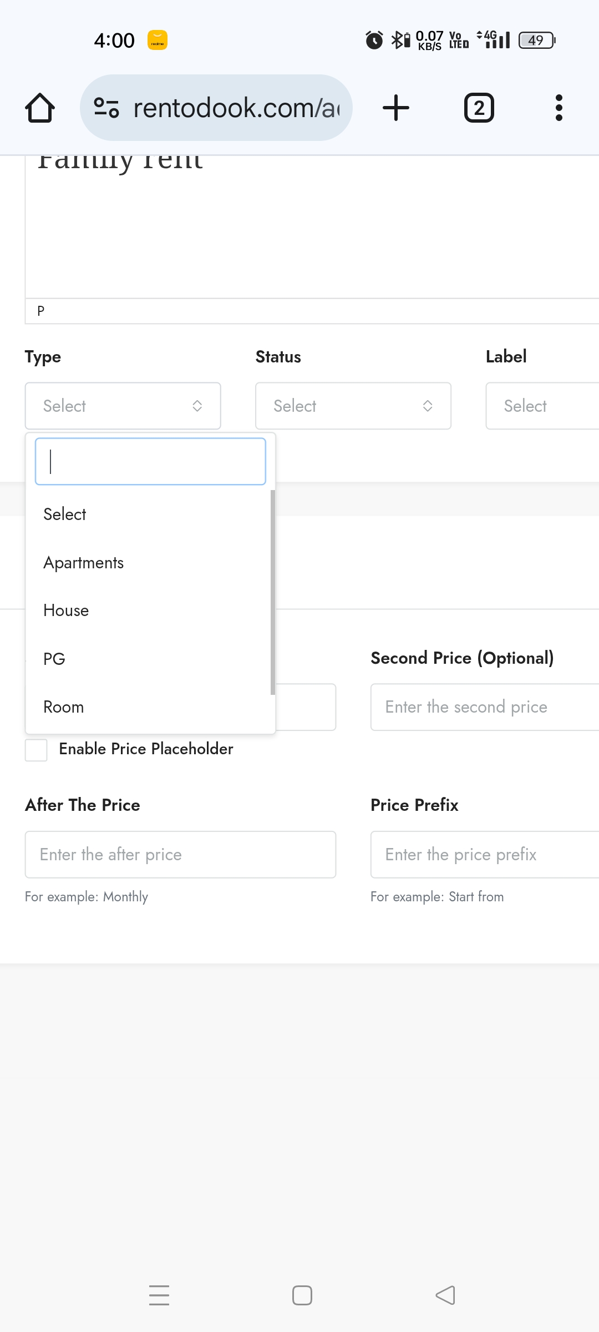Open the Label select dropdown

[542, 406]
